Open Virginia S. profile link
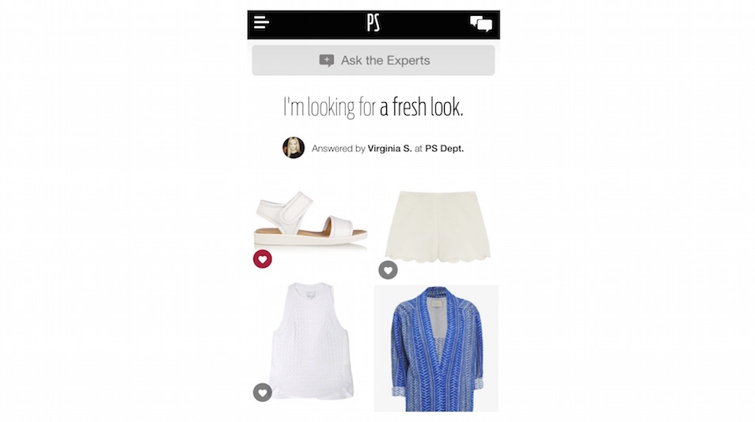755x422 pixels. click(389, 148)
